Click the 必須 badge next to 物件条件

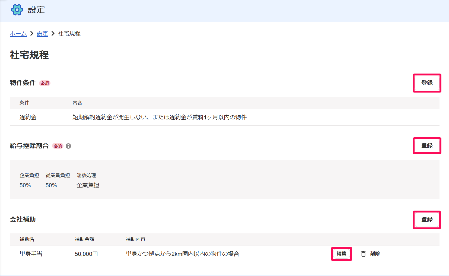click(x=45, y=83)
